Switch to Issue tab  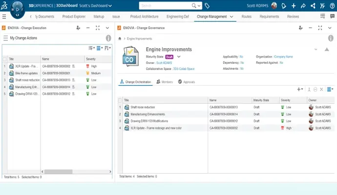click(116, 17)
